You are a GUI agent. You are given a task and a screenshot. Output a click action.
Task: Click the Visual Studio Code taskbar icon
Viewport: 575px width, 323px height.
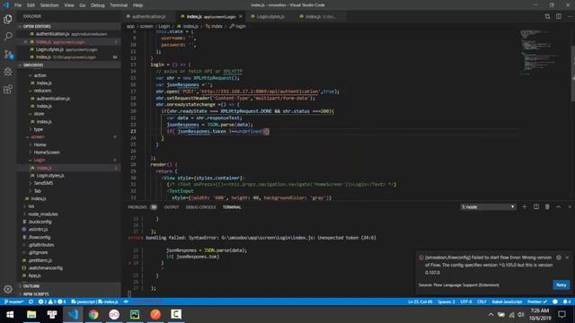(73, 314)
